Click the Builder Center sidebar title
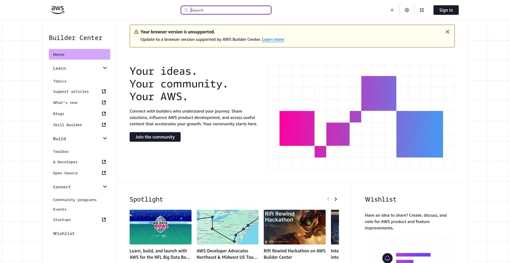The image size is (510, 263). pyautogui.click(x=76, y=38)
